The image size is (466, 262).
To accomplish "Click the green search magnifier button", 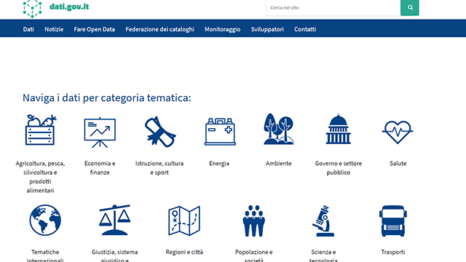I will [409, 8].
